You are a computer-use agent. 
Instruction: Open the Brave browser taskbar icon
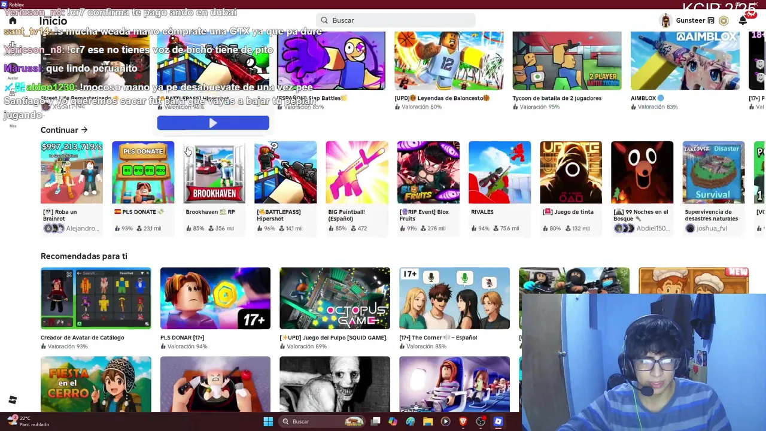463,421
